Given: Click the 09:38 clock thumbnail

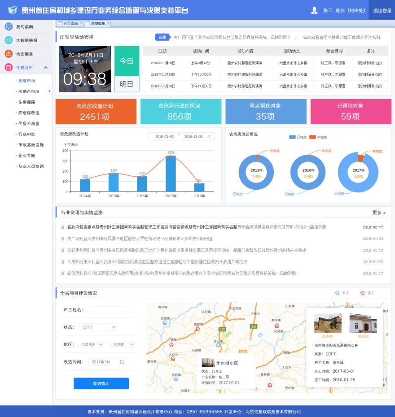Looking at the screenshot, I should point(85,69).
